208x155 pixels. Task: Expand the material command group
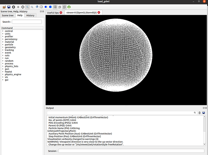tap(3, 42)
